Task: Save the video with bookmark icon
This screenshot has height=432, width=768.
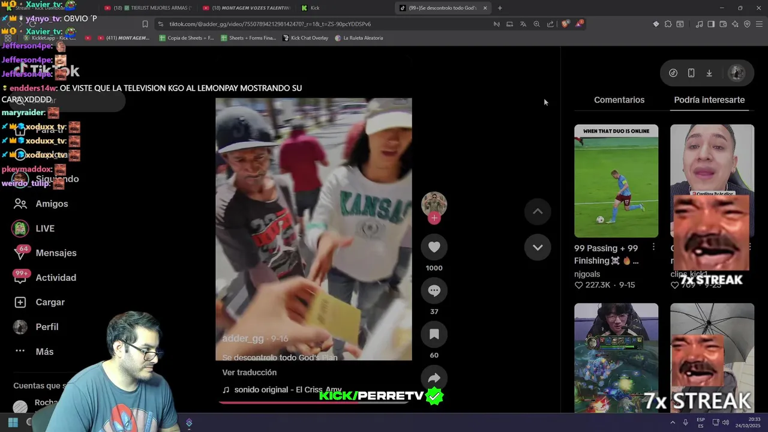Action: pos(434,335)
